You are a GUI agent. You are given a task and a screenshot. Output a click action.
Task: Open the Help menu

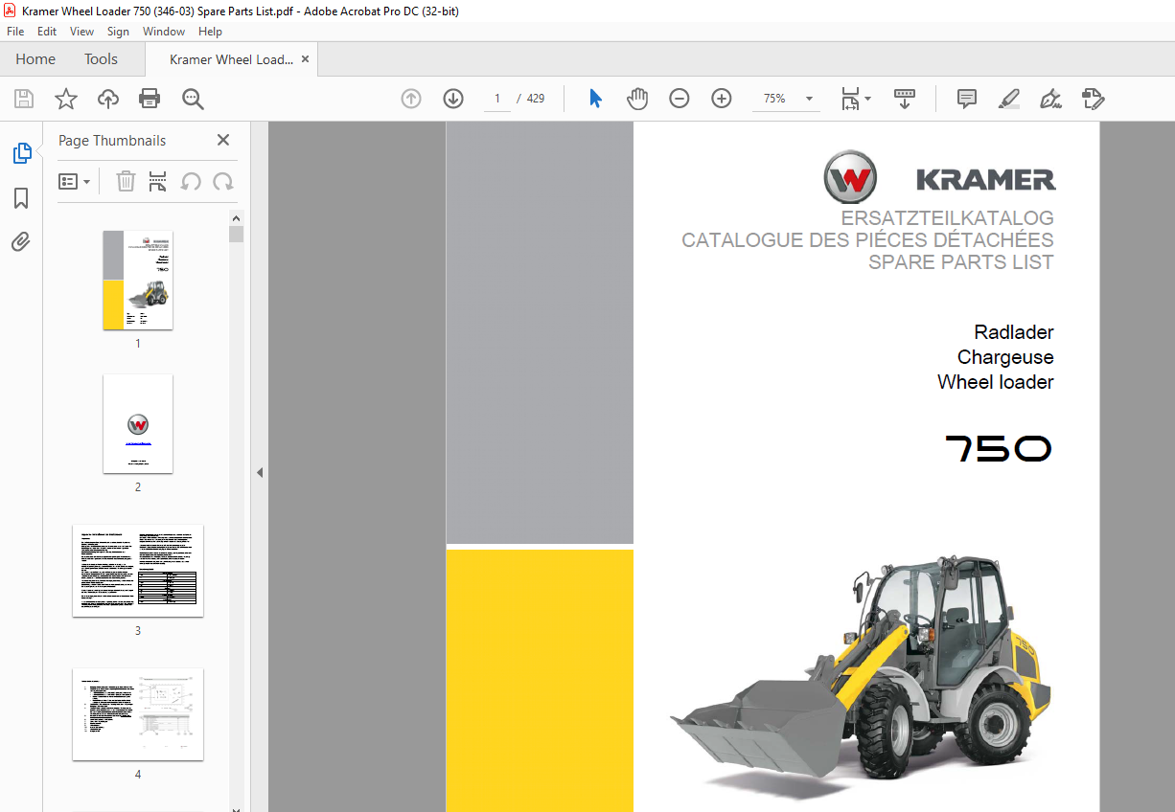(x=210, y=32)
